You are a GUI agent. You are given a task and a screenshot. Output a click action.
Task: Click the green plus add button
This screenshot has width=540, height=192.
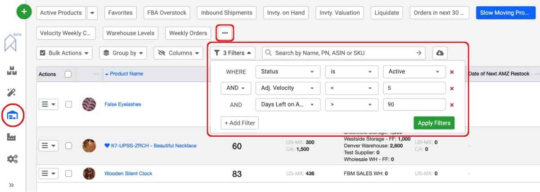[24, 12]
